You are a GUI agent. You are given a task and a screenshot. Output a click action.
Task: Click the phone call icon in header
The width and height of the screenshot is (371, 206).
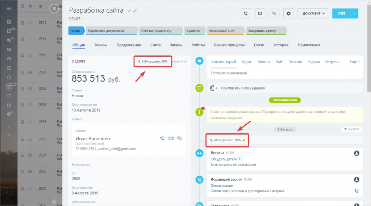246,13
